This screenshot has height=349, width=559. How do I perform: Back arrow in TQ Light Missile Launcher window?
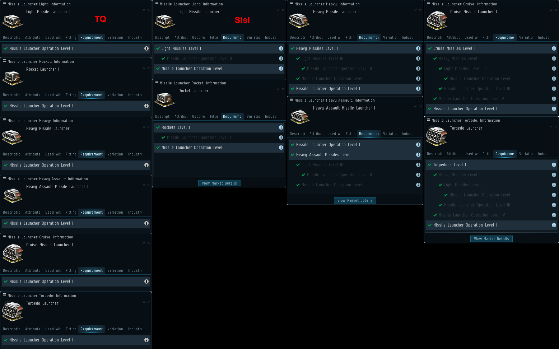tap(144, 10)
